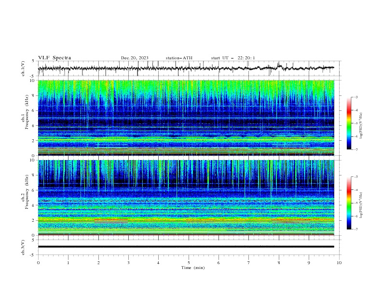The height and width of the screenshot is (295, 382).
Task: Click the ch.1 PSD color scale bar
Action: tap(349, 123)
